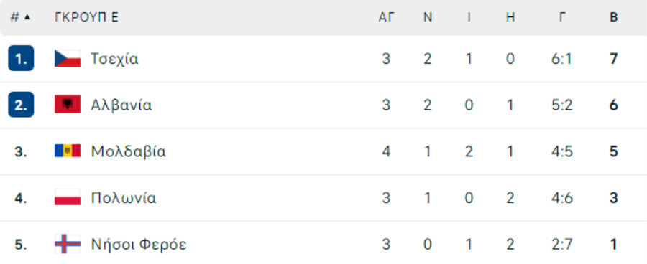Click the Albania flag icon
The image size is (647, 264).
(x=68, y=105)
